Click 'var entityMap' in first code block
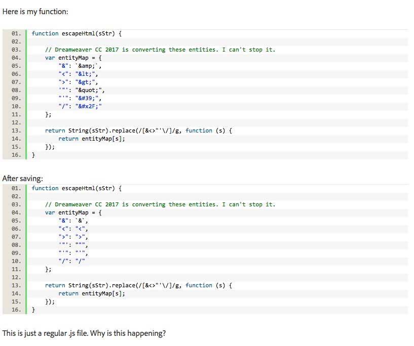414x346 pixels. (66, 58)
